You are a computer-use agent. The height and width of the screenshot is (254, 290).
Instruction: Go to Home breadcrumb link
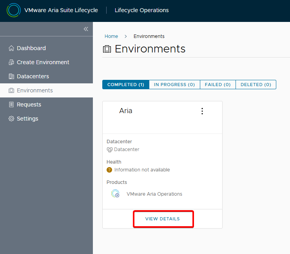tap(111, 36)
